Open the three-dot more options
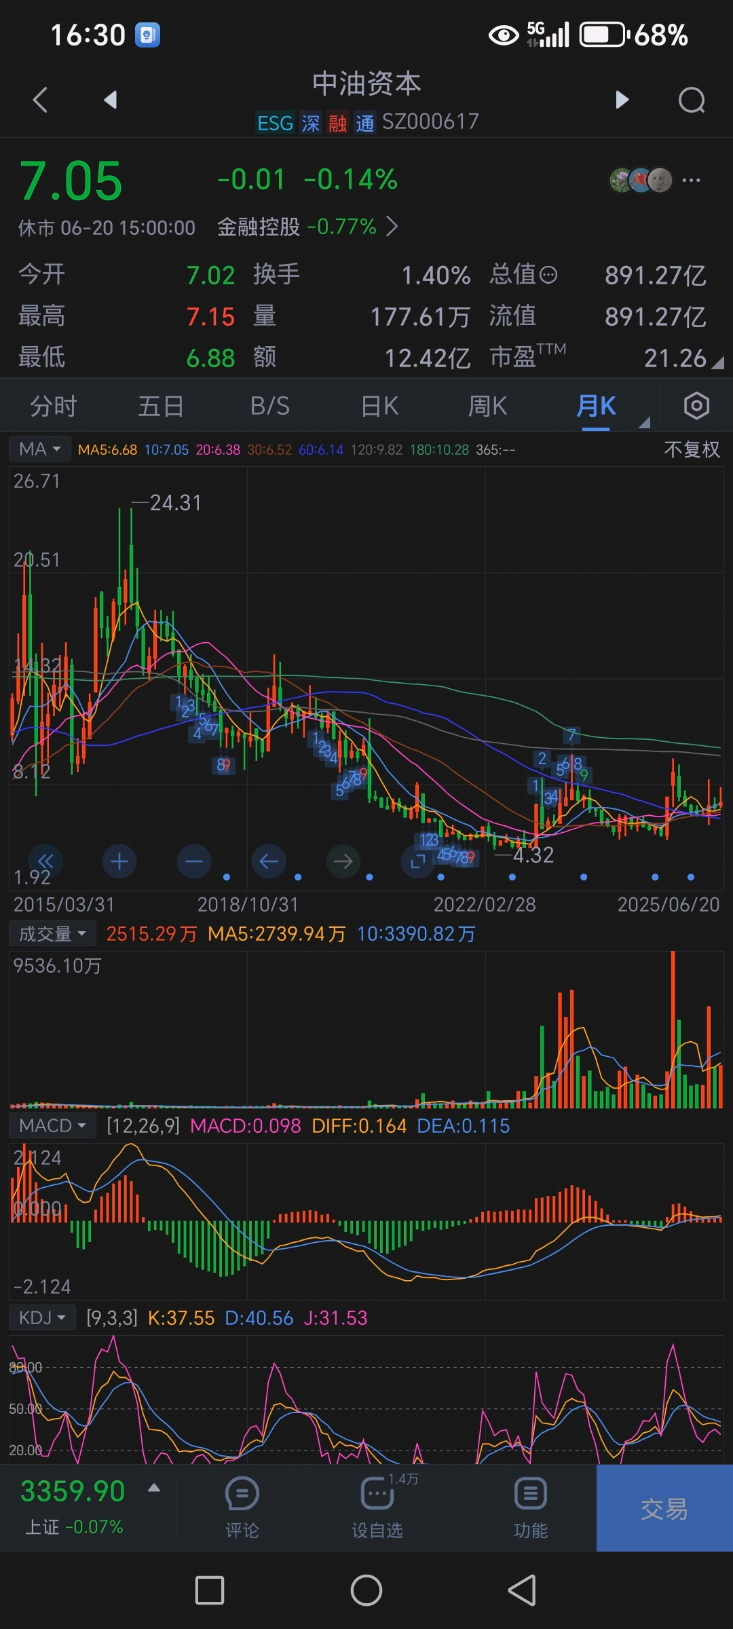The image size is (733, 1629). (691, 180)
